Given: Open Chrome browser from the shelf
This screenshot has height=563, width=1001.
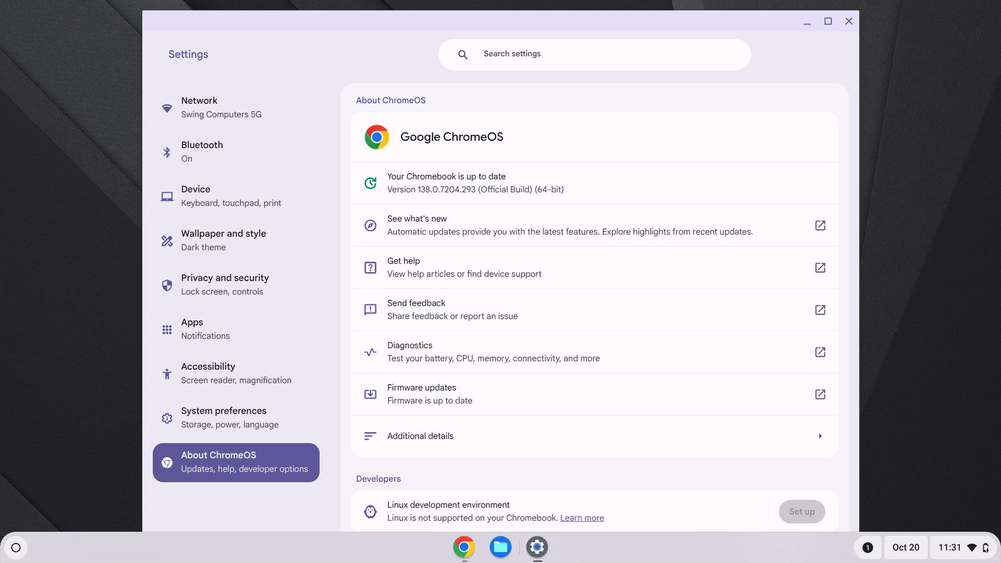Looking at the screenshot, I should 464,547.
